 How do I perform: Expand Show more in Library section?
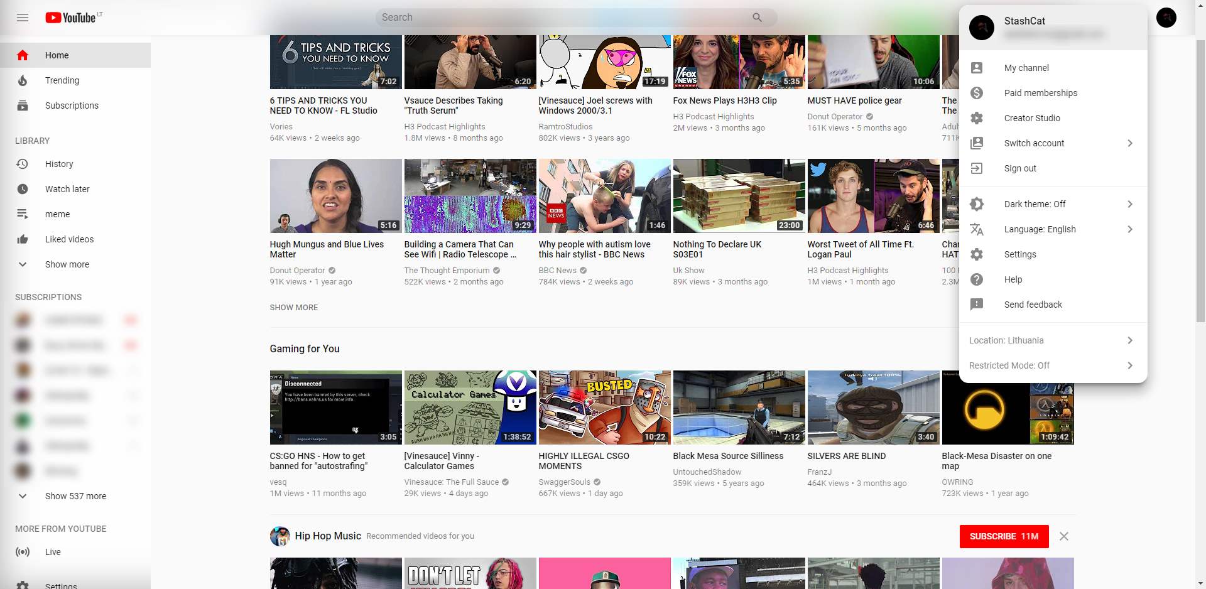click(75, 264)
